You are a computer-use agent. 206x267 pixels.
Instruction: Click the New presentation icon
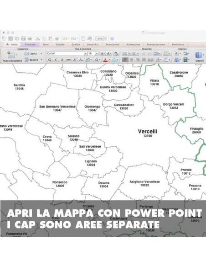4,39
